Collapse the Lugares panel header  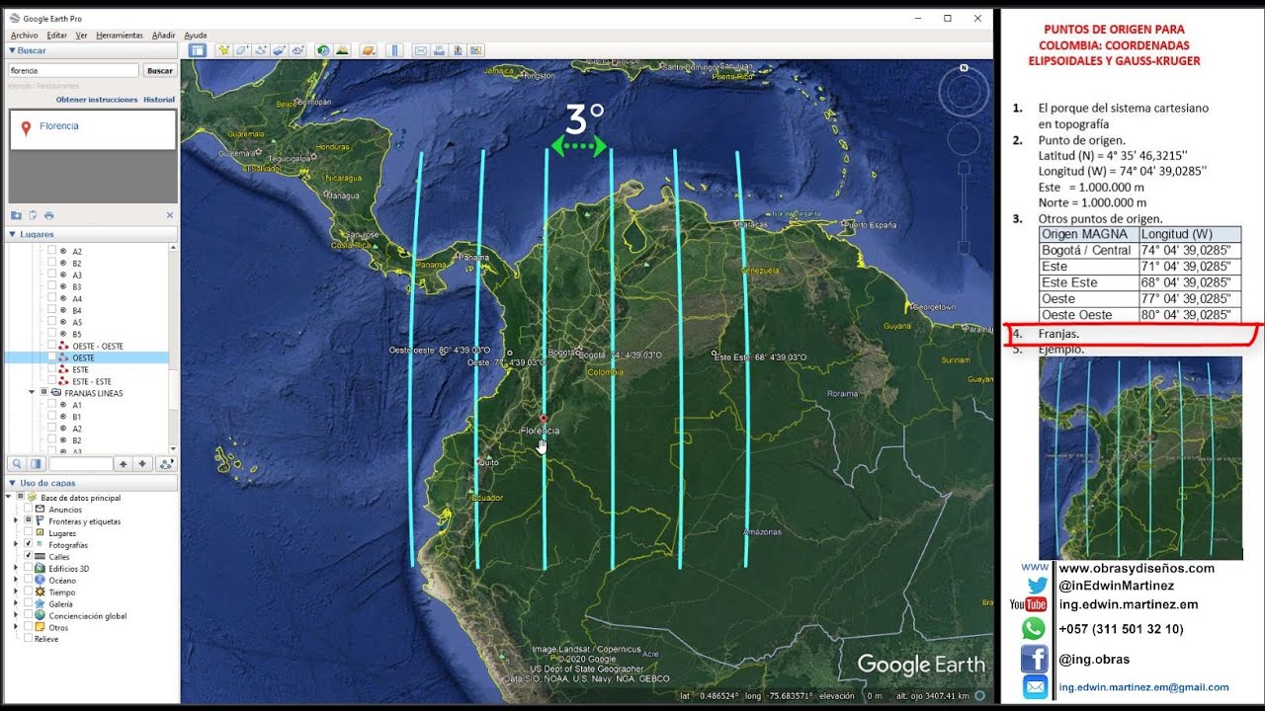[x=90, y=234]
